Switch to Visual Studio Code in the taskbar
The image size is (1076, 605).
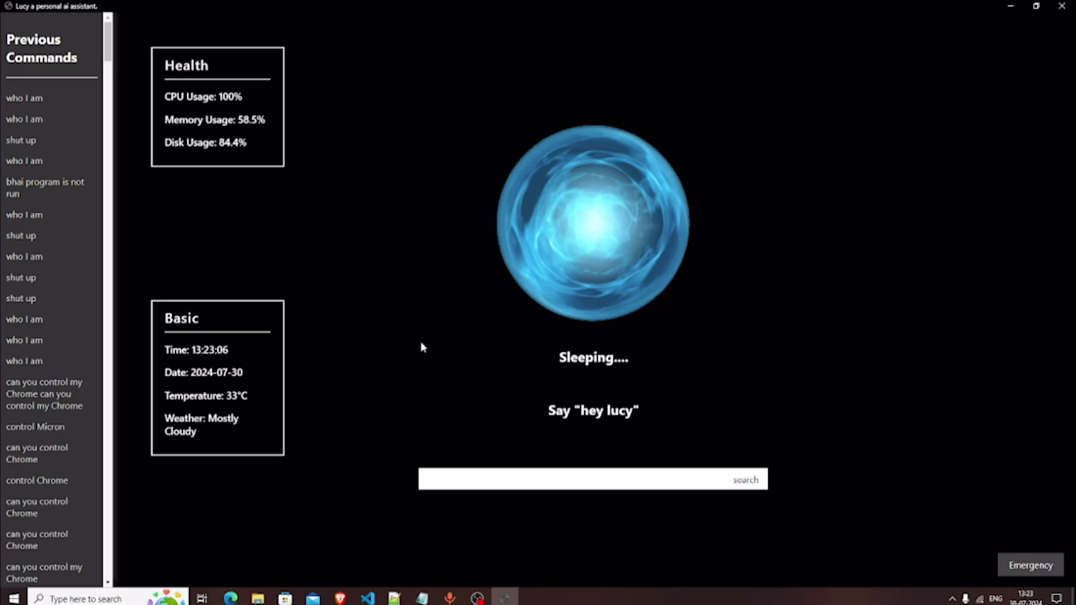(368, 598)
